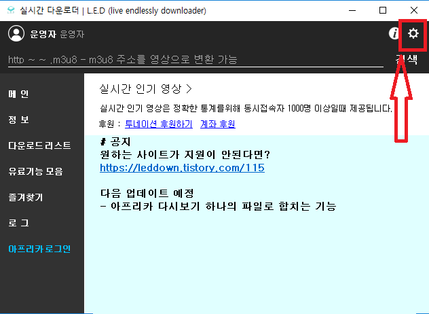Click the 운영자 username text
Image resolution: width=429 pixels, height=314 pixels.
(43, 34)
